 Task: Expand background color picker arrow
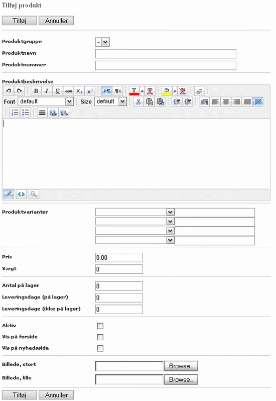(x=175, y=91)
